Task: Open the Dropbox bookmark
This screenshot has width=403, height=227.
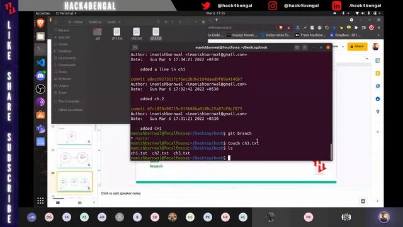Action: tap(345, 35)
